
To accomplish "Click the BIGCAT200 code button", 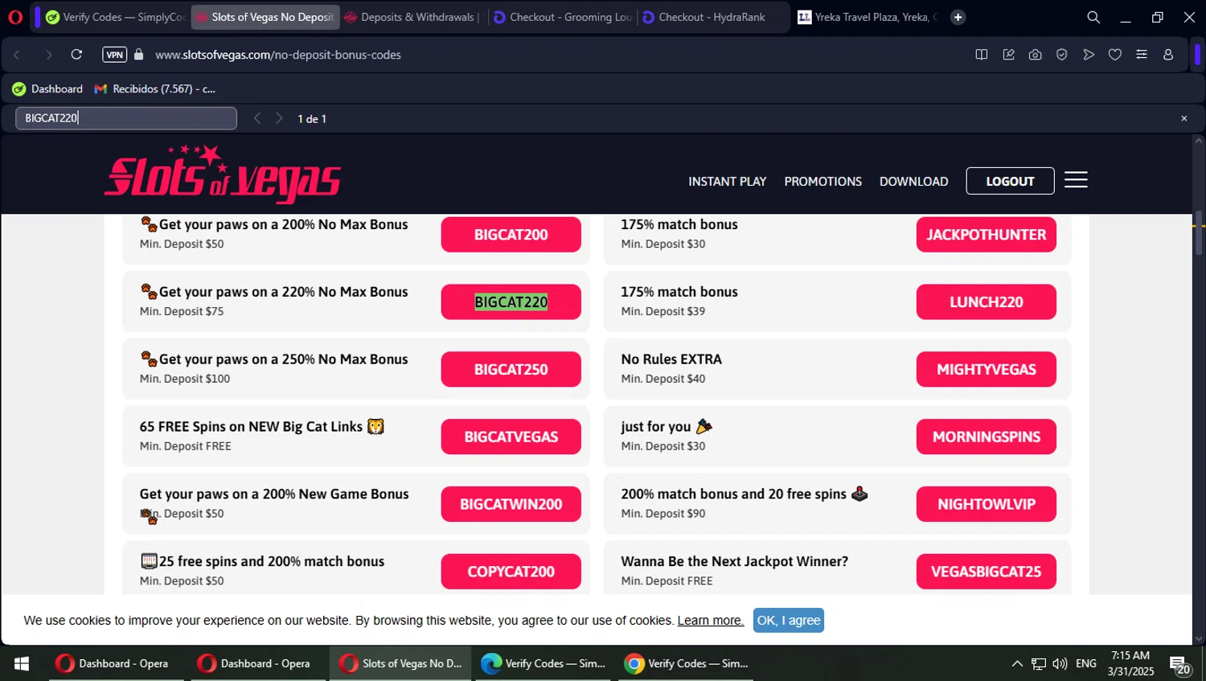I will point(511,235).
